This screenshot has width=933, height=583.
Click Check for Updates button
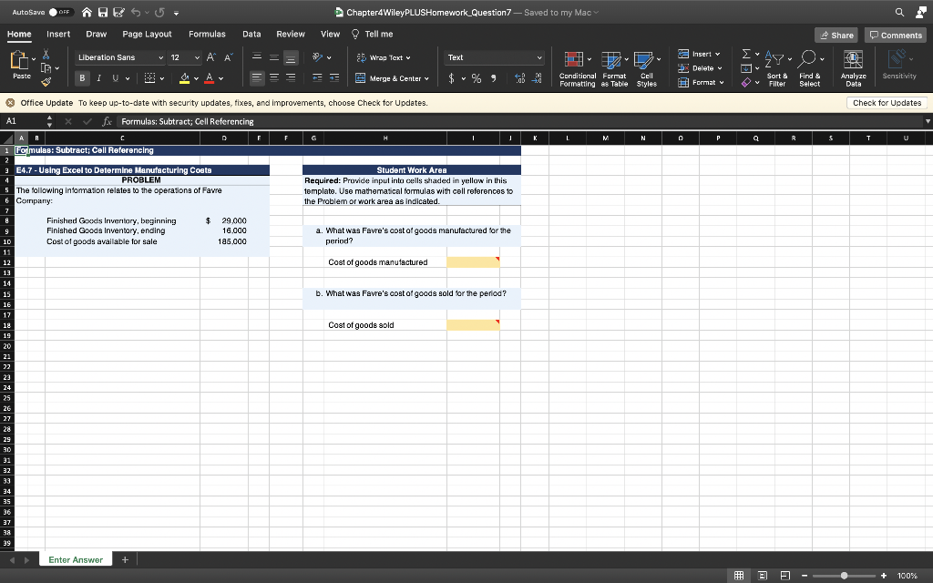(x=887, y=103)
